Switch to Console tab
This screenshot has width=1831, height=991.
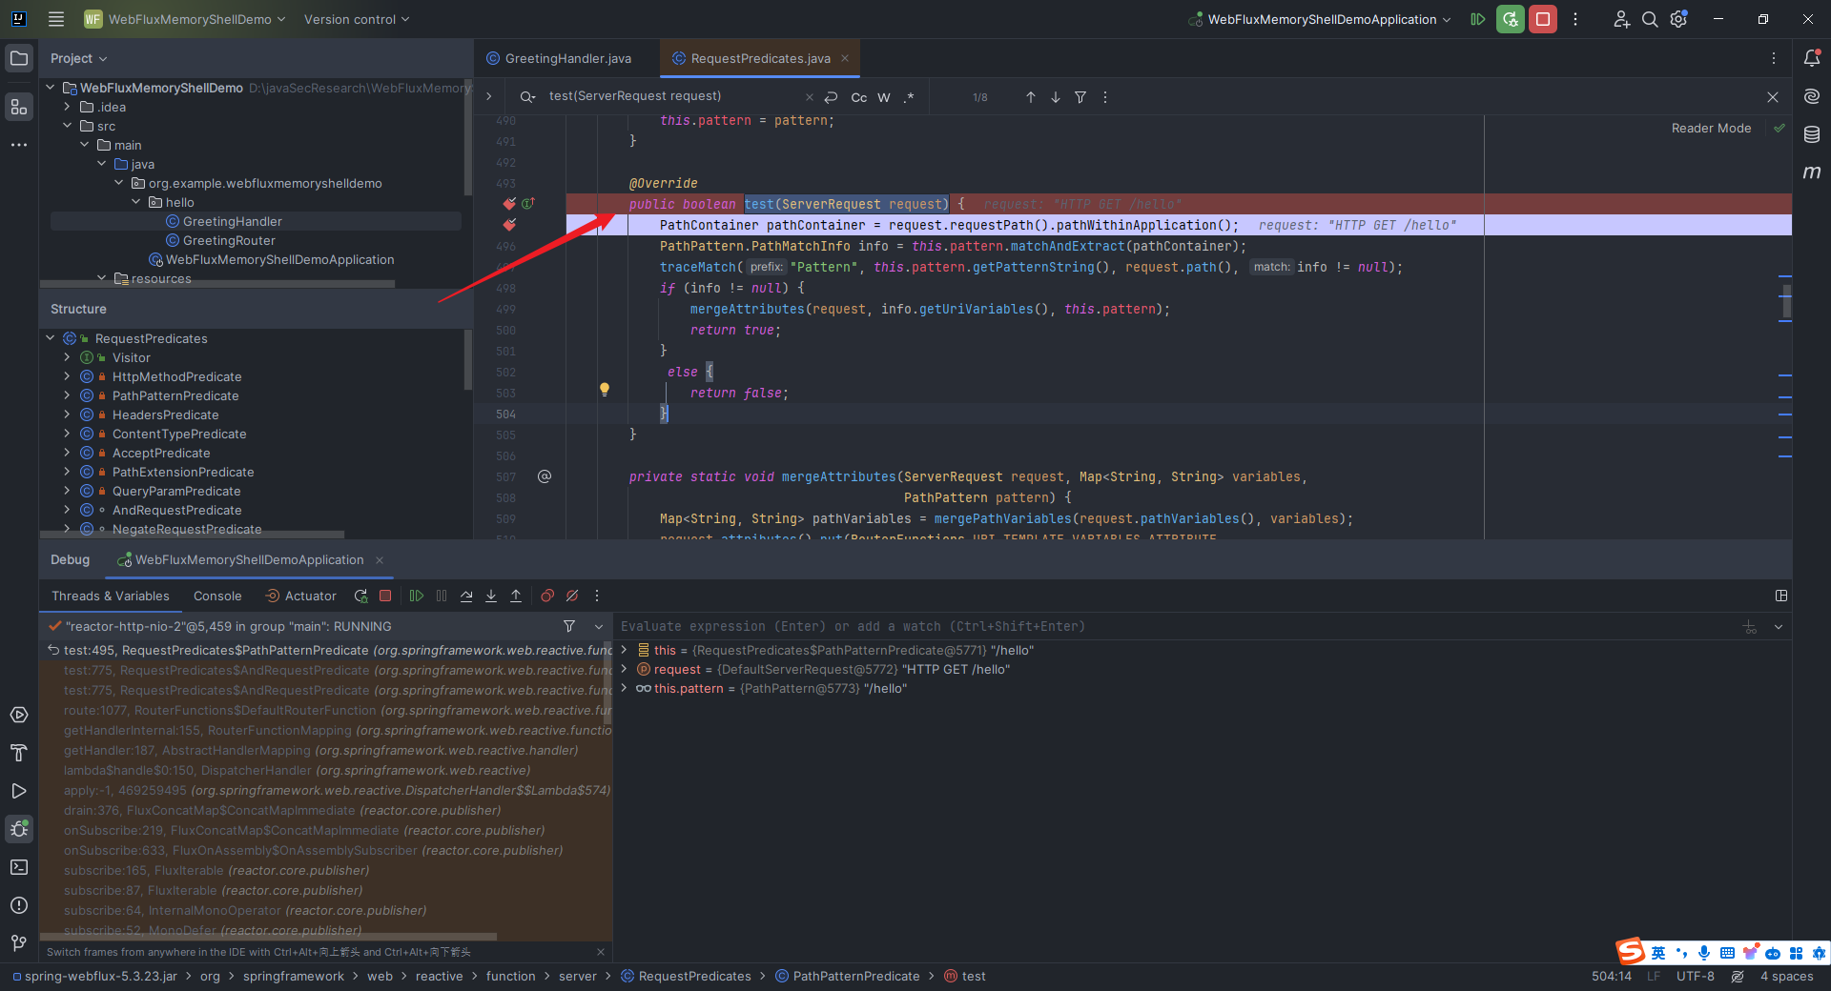[217, 596]
